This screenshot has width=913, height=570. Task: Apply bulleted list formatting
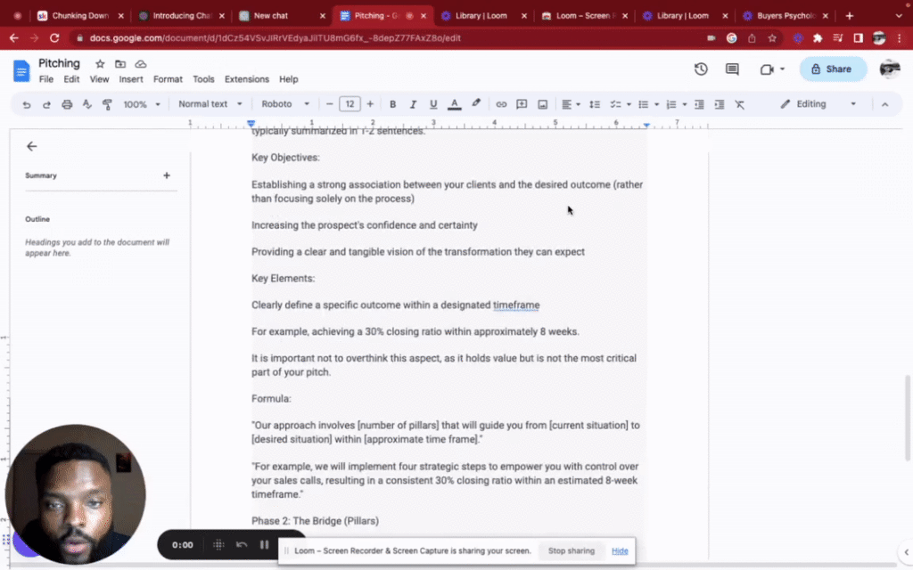[643, 105]
